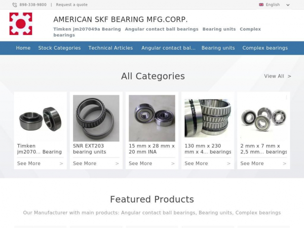Open the 15 mm x 28 mm INA thumbnail
The width and height of the screenshot is (304, 228).
(152, 118)
